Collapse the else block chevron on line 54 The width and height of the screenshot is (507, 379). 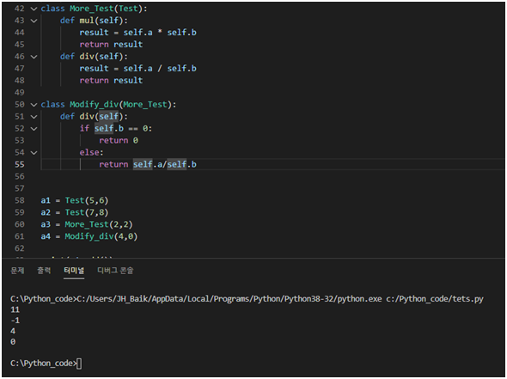pos(34,152)
